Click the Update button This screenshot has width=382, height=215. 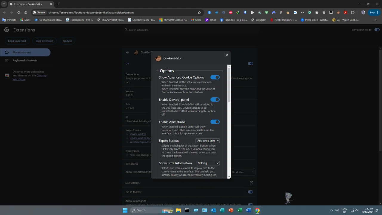point(67,41)
